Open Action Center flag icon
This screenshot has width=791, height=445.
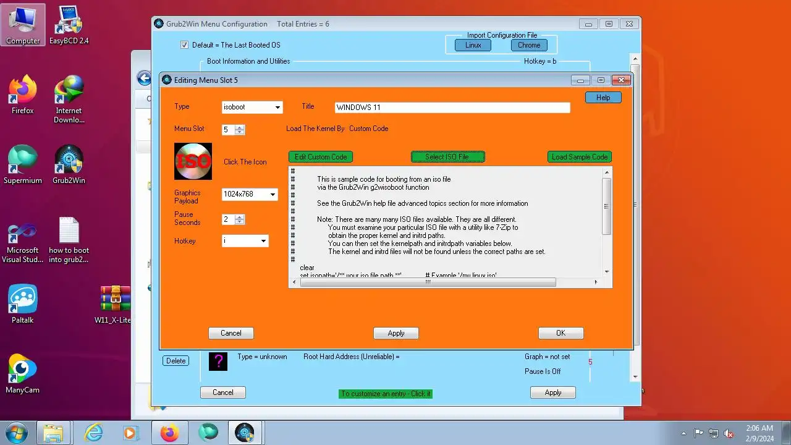click(x=699, y=433)
